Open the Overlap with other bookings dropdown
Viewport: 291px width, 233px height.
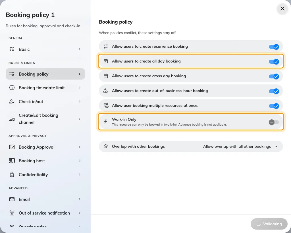click(191, 146)
